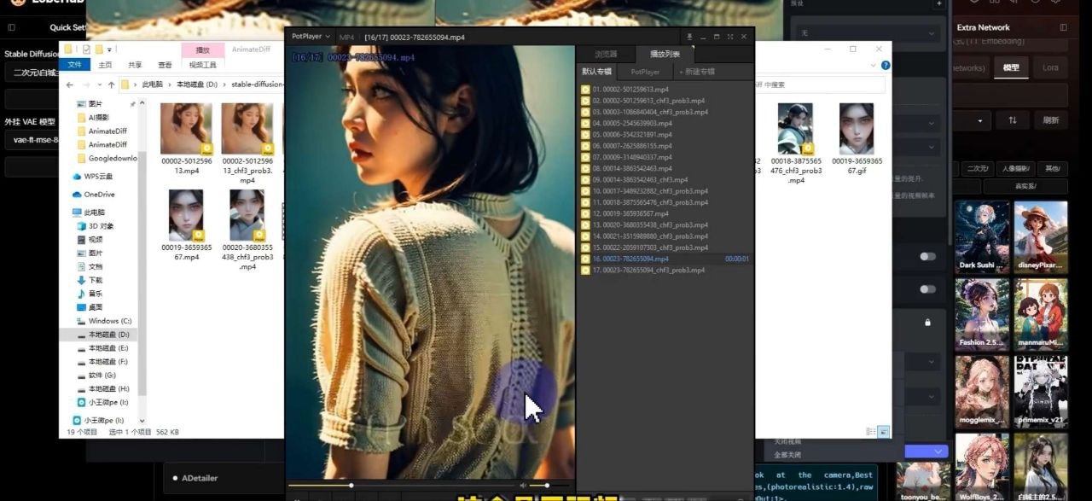
Task: Open the 视频工具 ribbon tab in Explorer
Action: (x=203, y=65)
